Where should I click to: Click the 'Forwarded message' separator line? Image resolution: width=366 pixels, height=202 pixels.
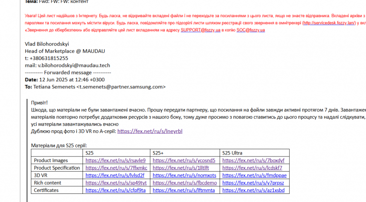pos(68,73)
